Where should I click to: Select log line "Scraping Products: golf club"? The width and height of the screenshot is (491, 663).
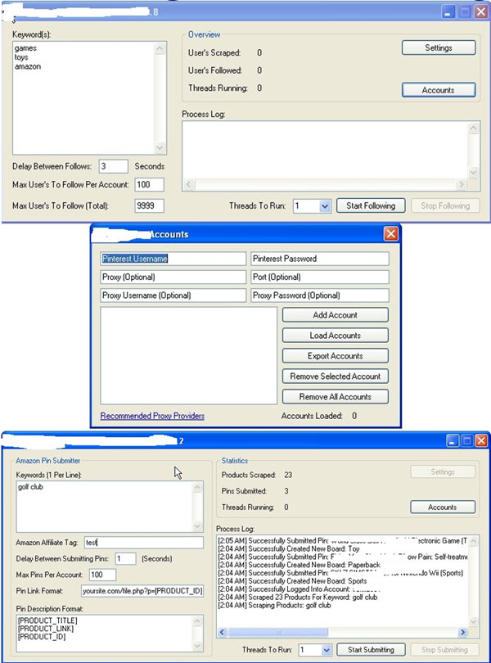click(274, 606)
